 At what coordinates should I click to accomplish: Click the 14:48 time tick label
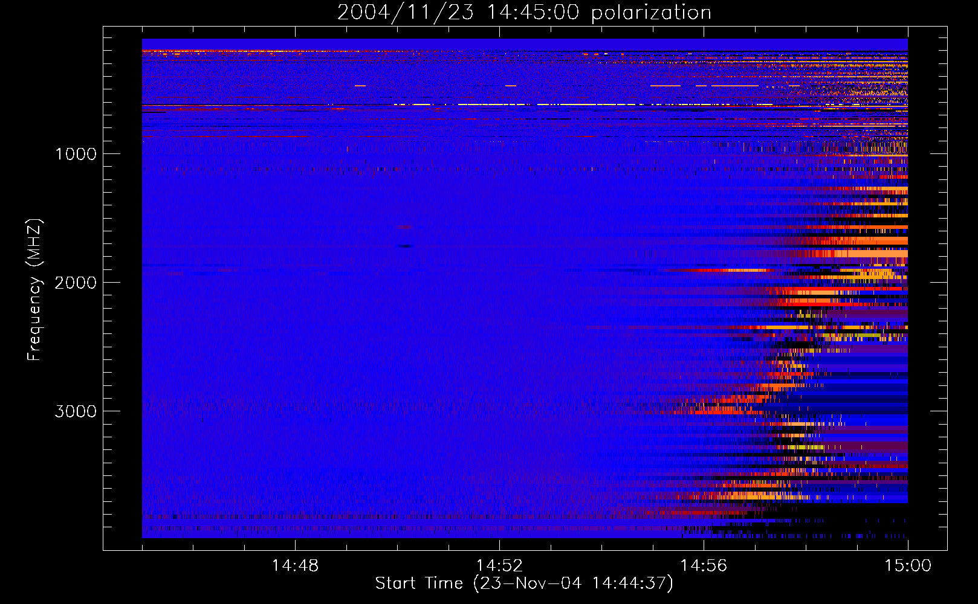295,566
